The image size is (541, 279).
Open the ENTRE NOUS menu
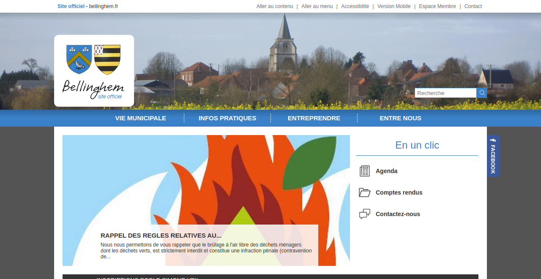(400, 118)
